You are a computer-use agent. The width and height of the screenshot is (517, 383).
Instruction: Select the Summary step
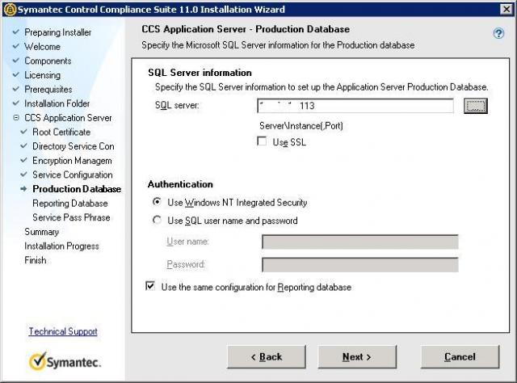tap(41, 232)
